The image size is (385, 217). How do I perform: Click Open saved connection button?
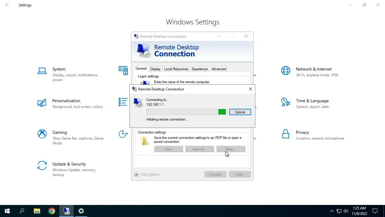[x=231, y=149]
